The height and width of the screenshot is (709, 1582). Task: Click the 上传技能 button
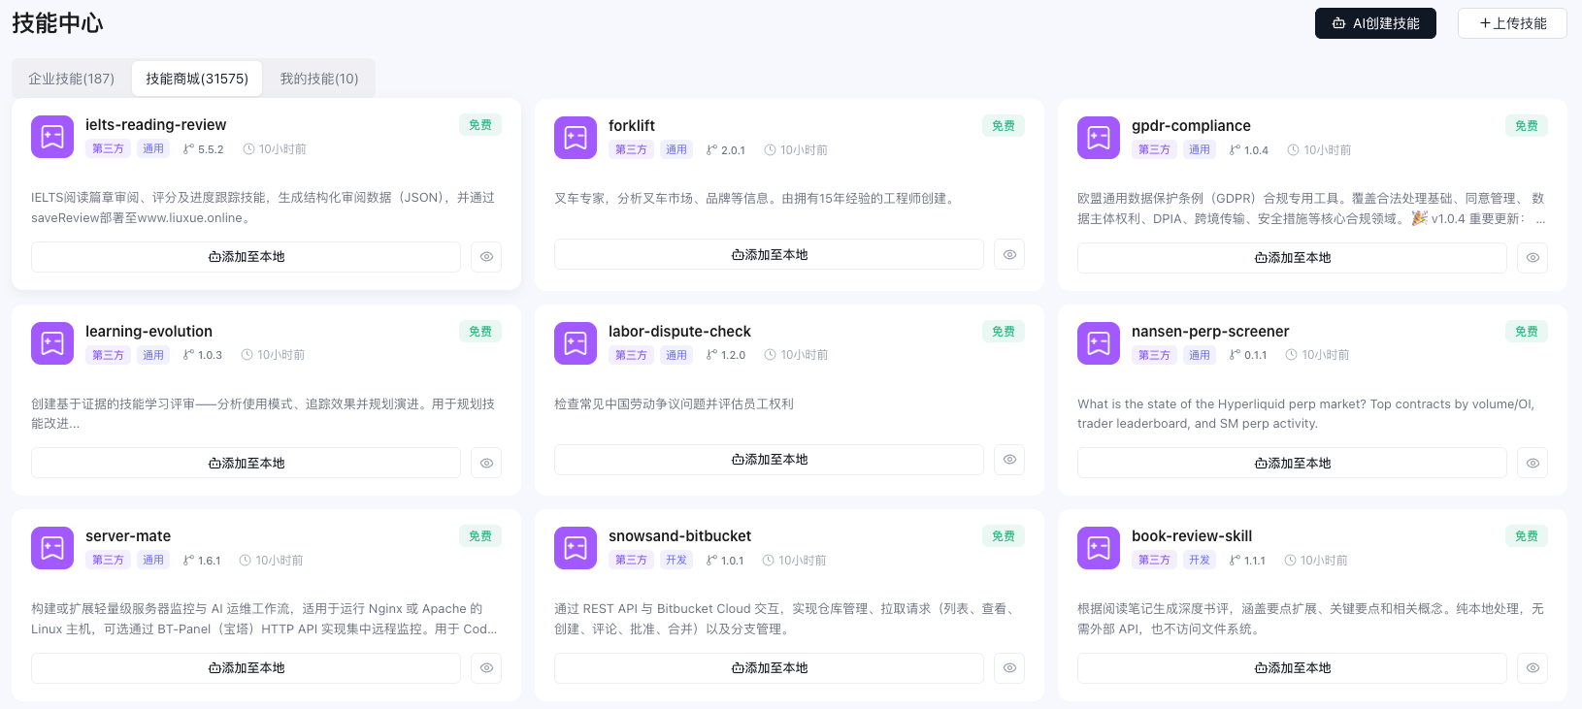[x=1512, y=23]
